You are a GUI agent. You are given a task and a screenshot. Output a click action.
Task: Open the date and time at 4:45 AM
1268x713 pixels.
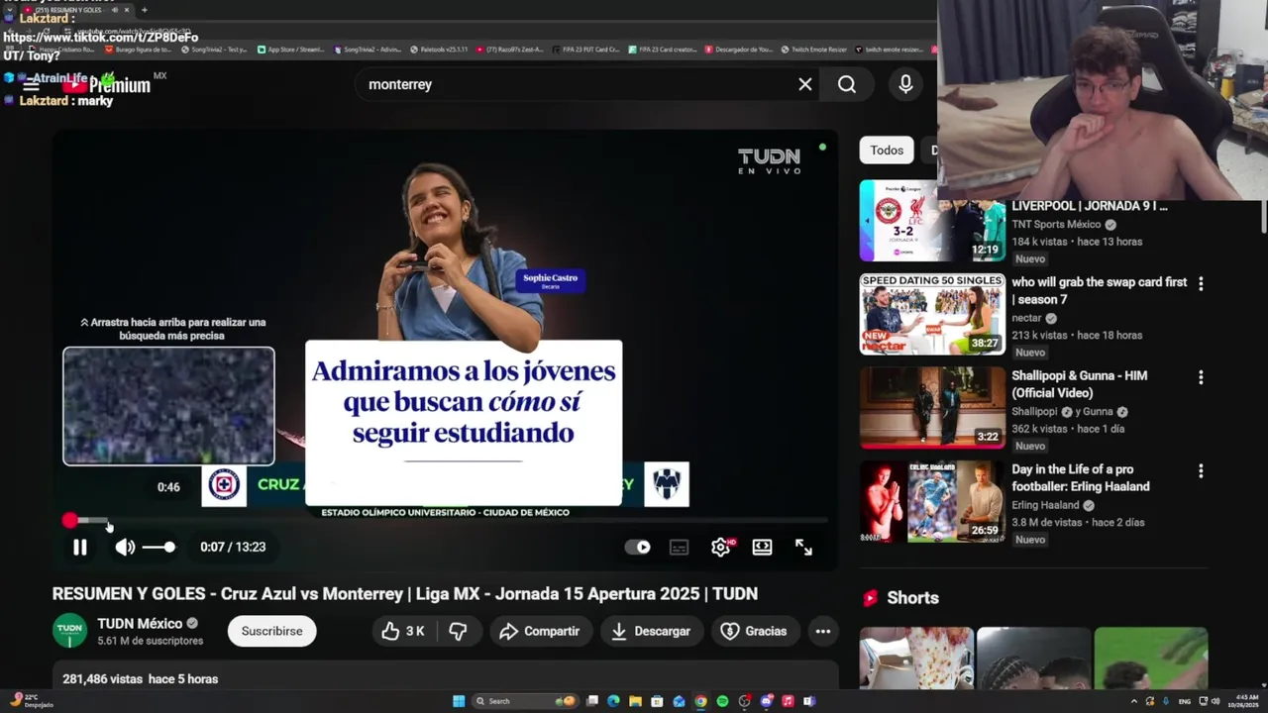pyautogui.click(x=1243, y=701)
